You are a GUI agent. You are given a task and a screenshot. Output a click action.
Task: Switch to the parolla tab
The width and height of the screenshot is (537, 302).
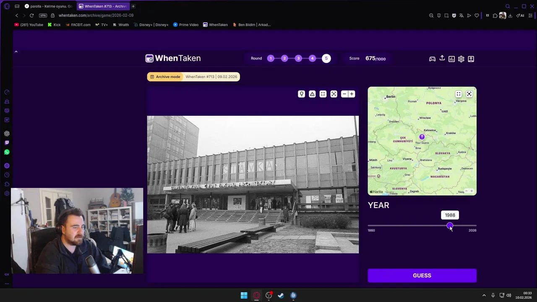49,6
